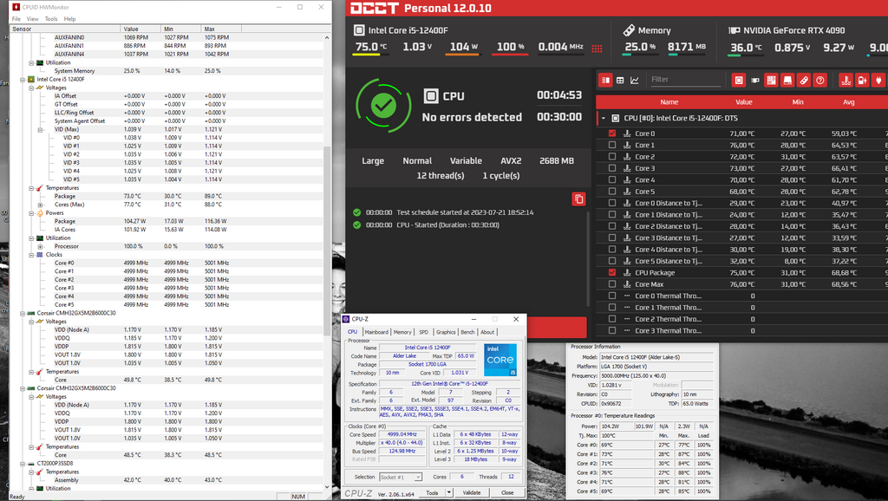Open the View menu in HWMonitor
This screenshot has width=888, height=501.
tap(33, 19)
